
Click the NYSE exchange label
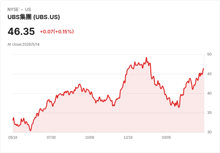13,10
